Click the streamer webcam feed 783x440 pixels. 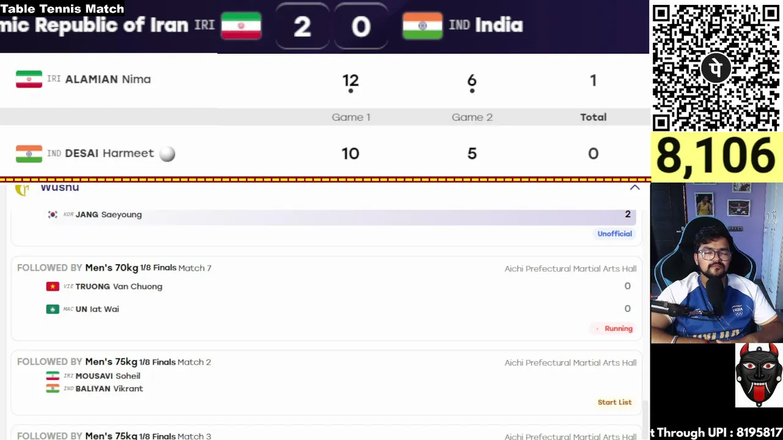716,263
